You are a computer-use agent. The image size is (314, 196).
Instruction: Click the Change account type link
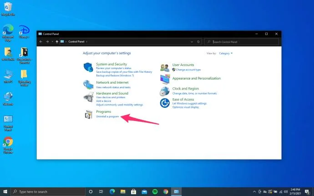pos(188,70)
